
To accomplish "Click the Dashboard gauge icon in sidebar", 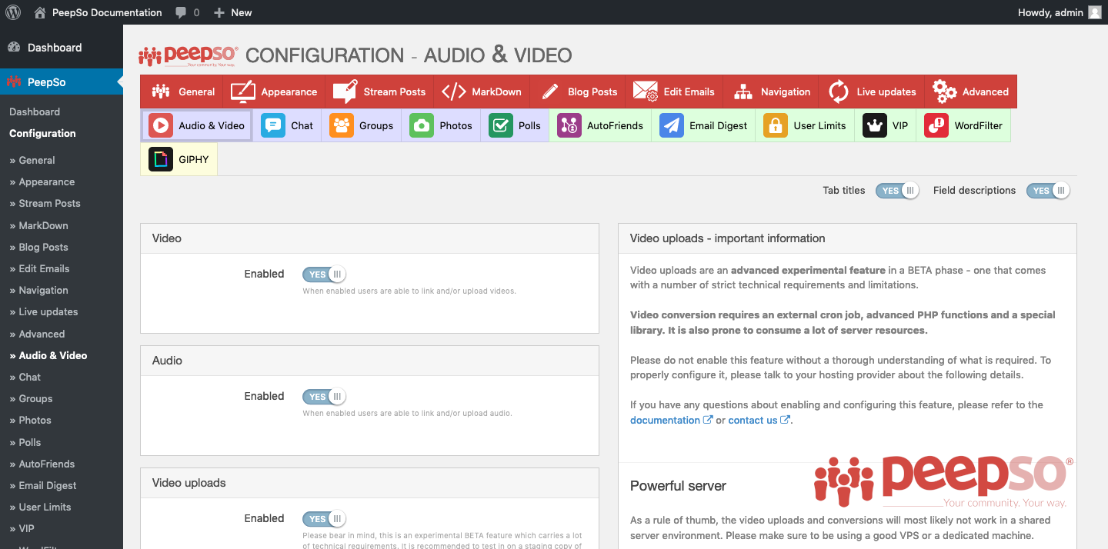I will pyautogui.click(x=14, y=48).
